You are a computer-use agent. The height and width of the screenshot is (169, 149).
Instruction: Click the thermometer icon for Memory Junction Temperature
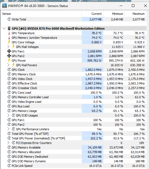[x=9, y=38]
